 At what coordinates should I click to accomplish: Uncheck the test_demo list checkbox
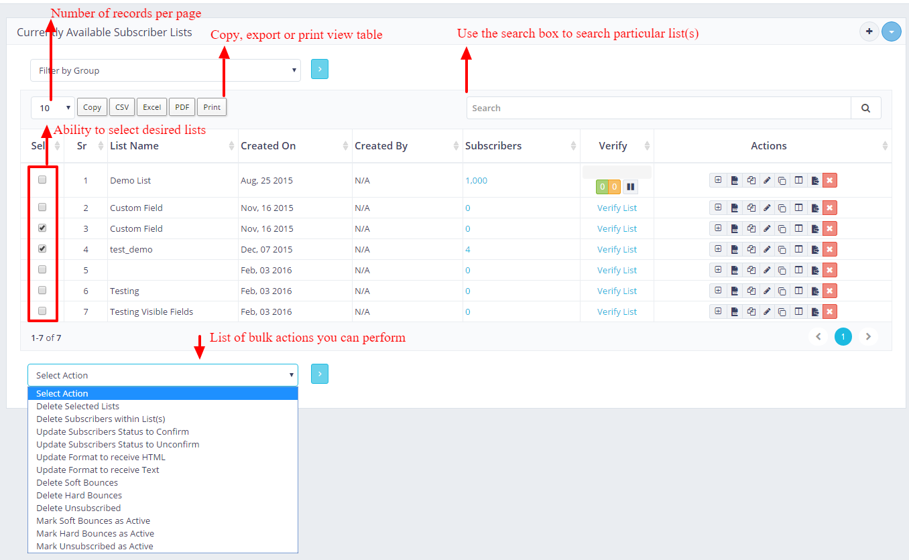tap(42, 249)
